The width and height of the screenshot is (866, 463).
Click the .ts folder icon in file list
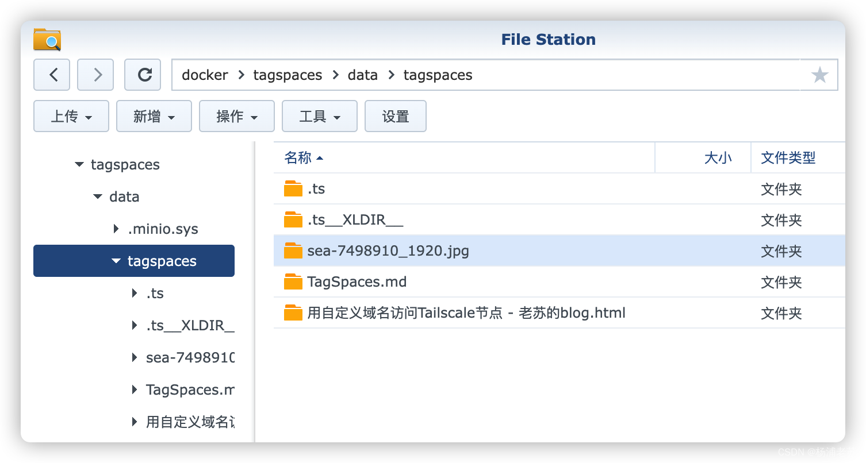293,188
